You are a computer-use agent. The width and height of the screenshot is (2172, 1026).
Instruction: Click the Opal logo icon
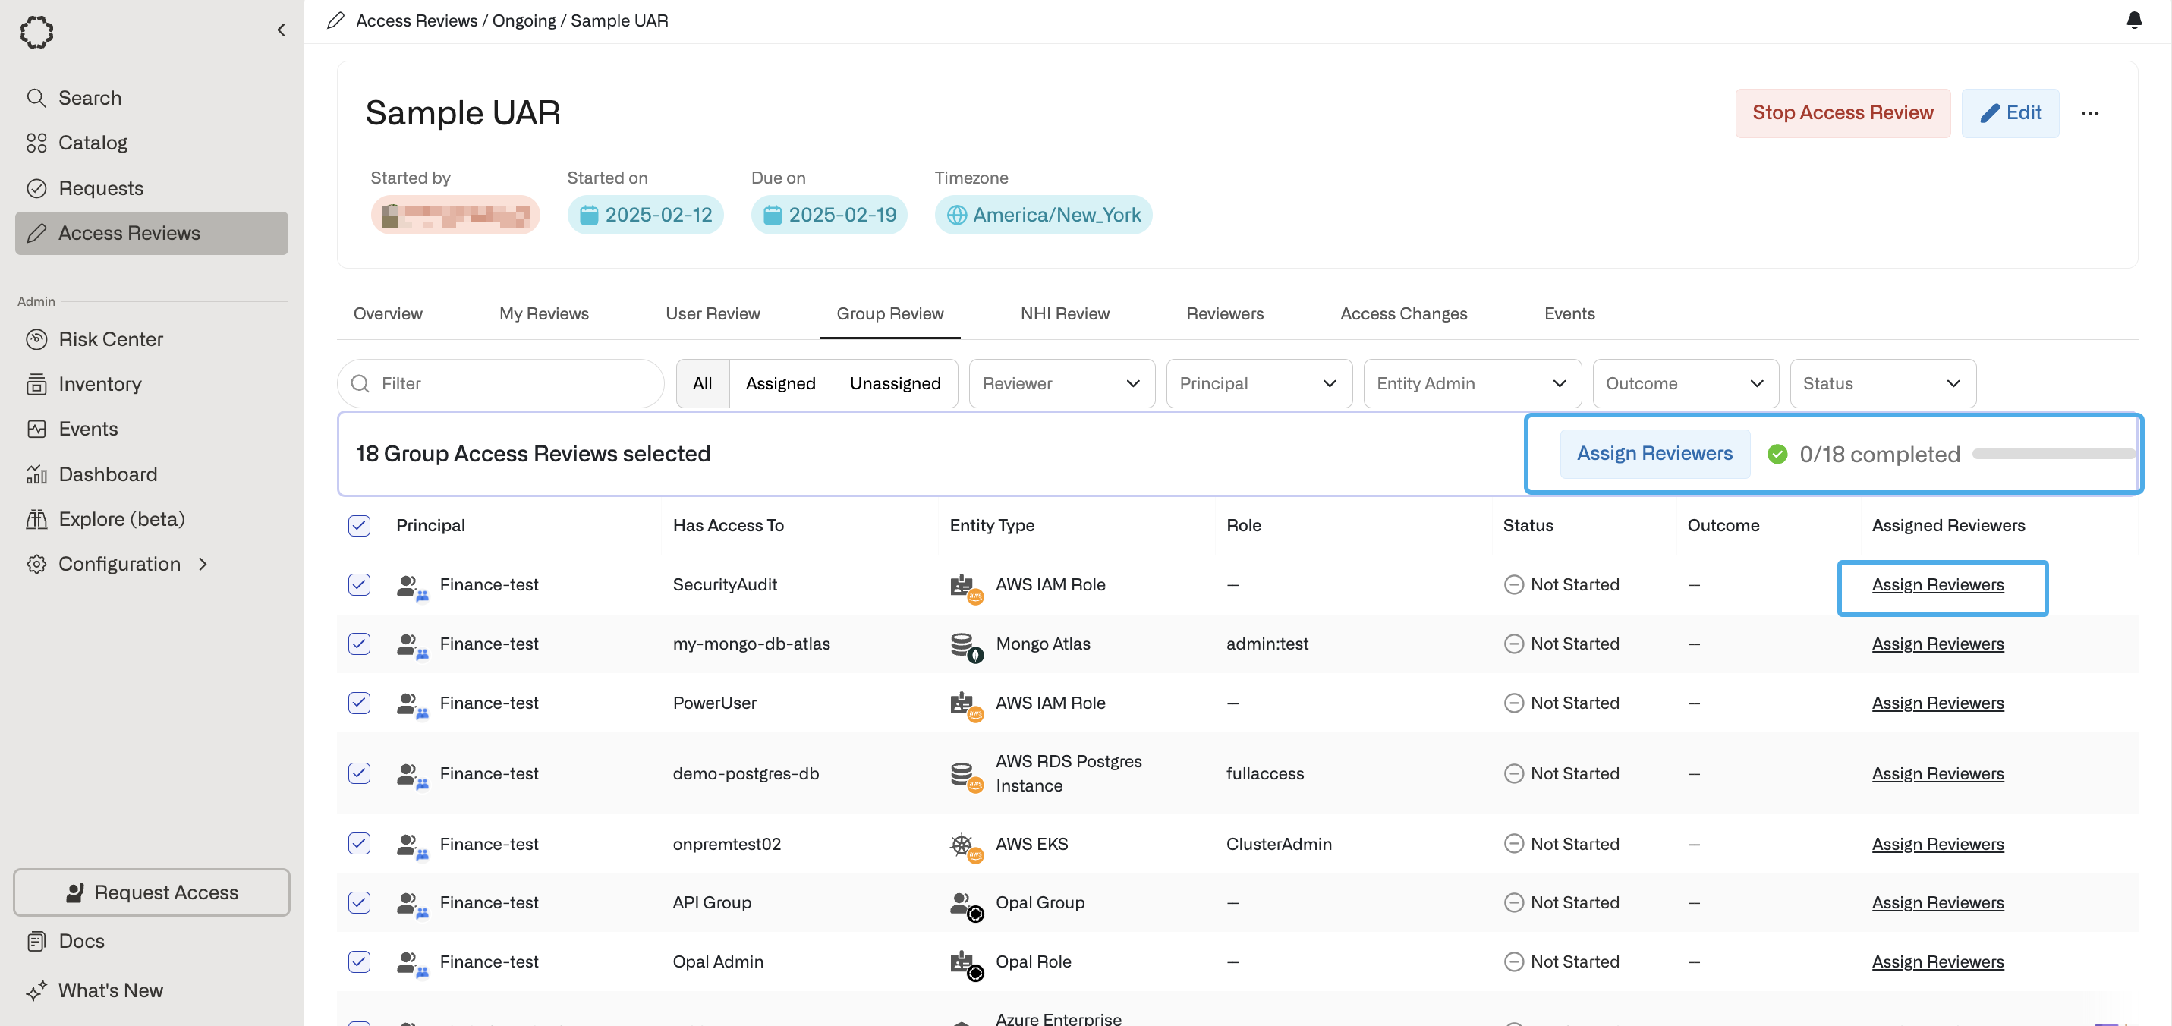(x=36, y=32)
